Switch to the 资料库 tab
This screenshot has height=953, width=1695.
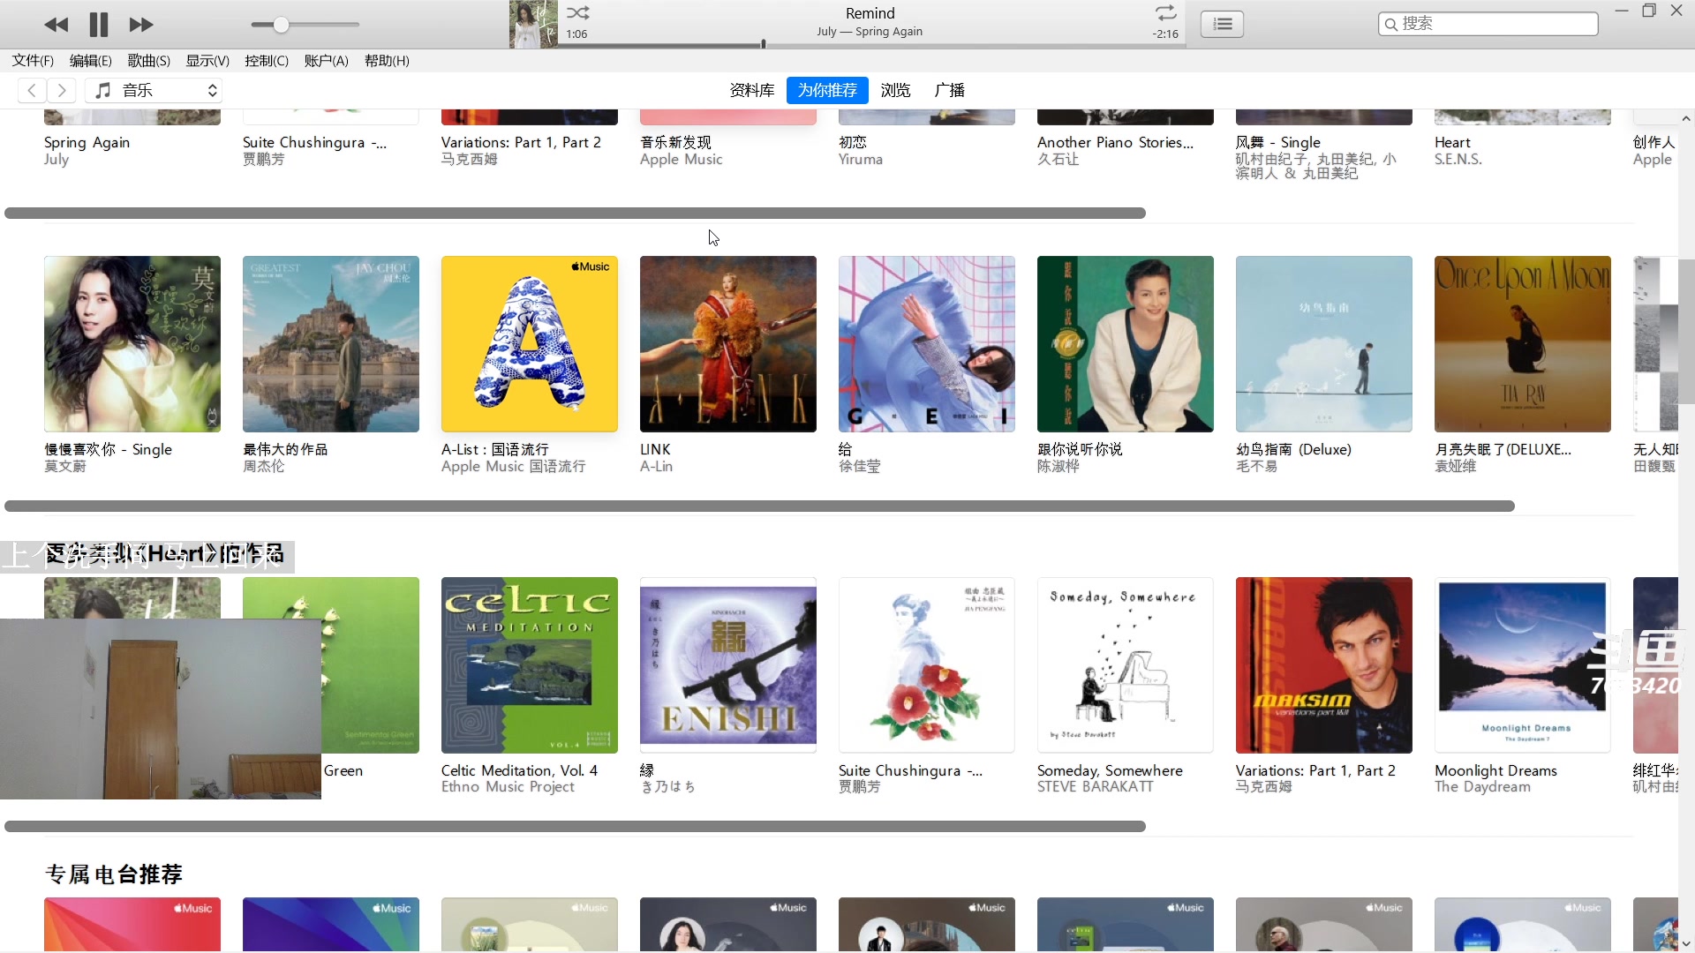[x=752, y=90]
